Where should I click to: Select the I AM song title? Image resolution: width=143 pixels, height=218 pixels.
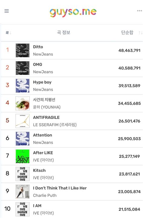click(37, 206)
